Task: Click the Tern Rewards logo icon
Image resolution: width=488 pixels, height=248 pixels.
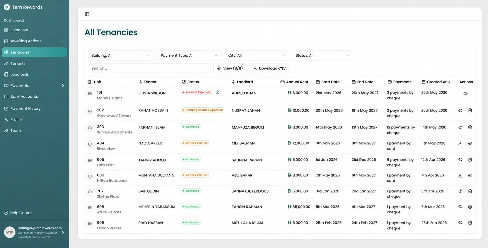Action: pos(7,7)
